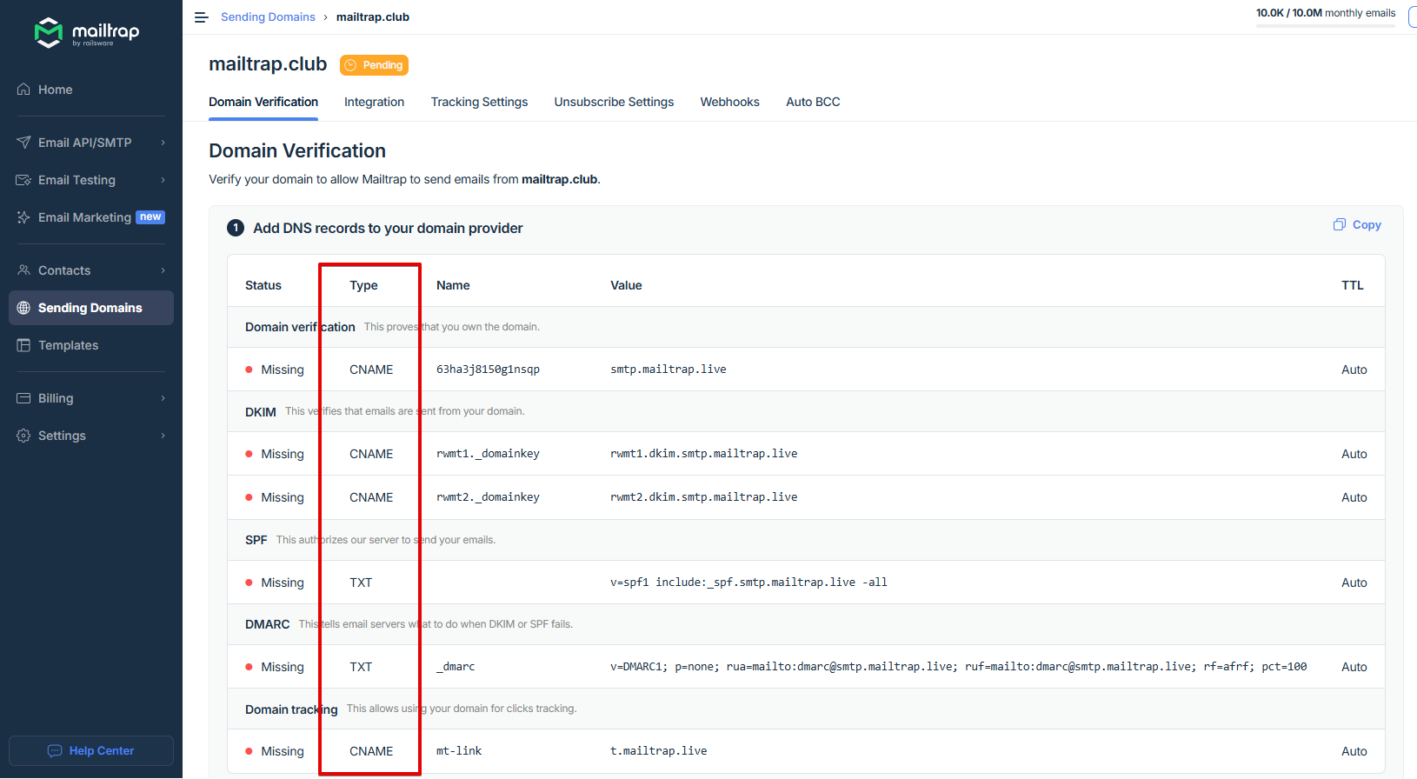1417x779 pixels.
Task: Select the rwmt2.dkim.smtp.mailtrap.live value
Action: coord(703,497)
